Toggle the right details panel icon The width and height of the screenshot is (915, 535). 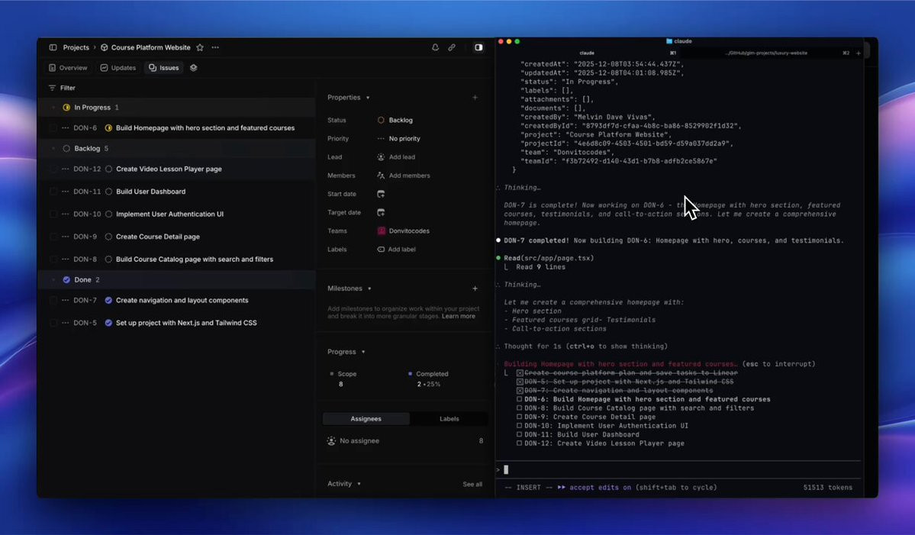(478, 47)
